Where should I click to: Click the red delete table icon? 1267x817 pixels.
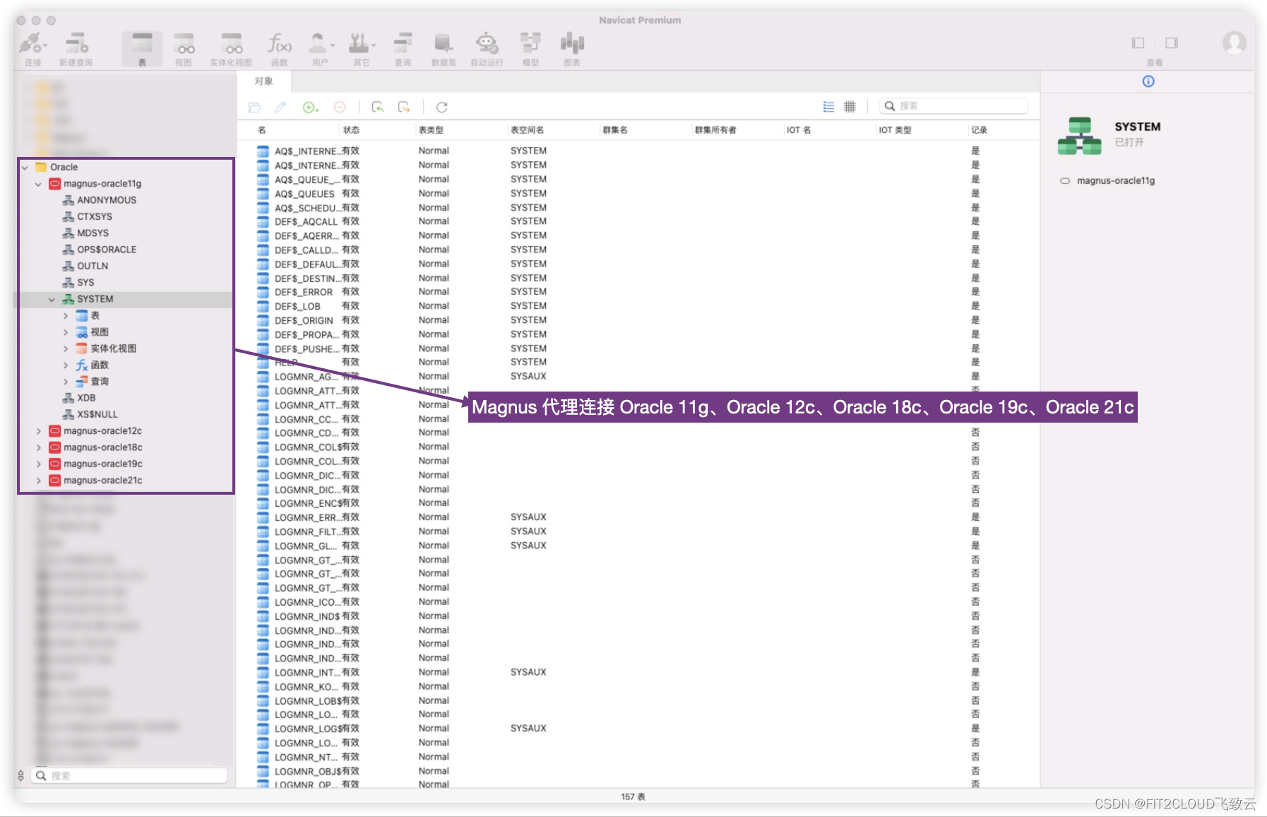pos(340,107)
